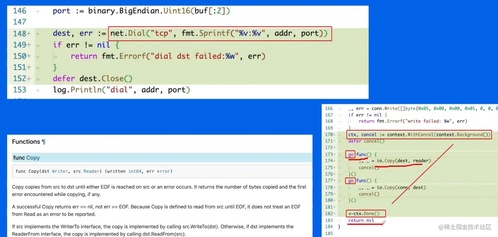Click the Reader type in the Copy signature
This screenshot has height=237, width=498.
point(91,171)
